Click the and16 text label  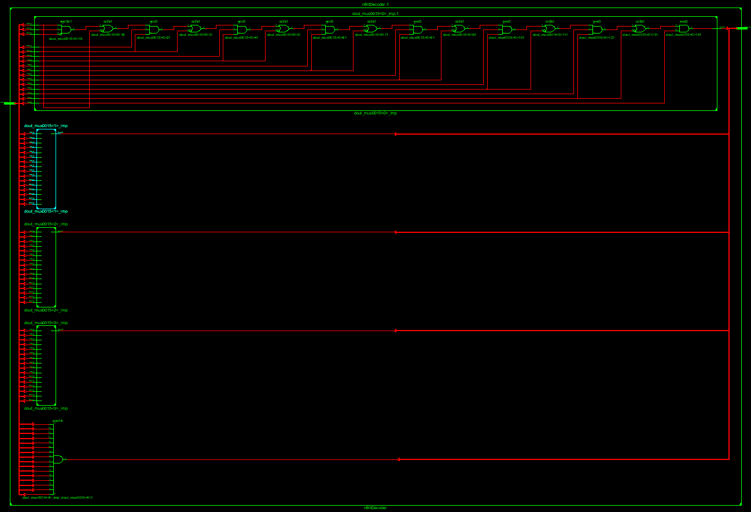[x=57, y=421]
